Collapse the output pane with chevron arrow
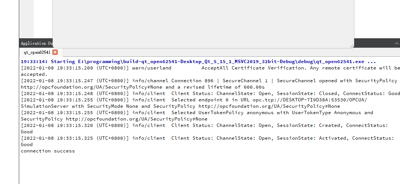This screenshot has width=400, height=184. [397, 43]
